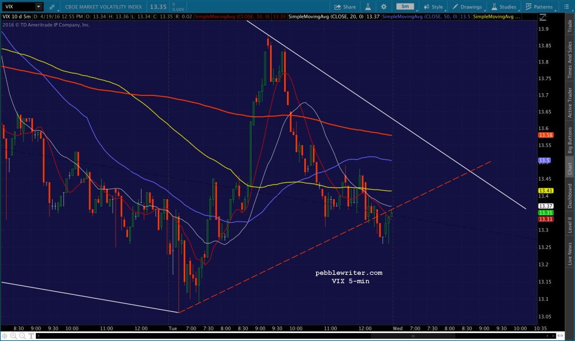Click the C: 13.35 close value
This screenshot has width=575, height=341.
click(x=163, y=17)
